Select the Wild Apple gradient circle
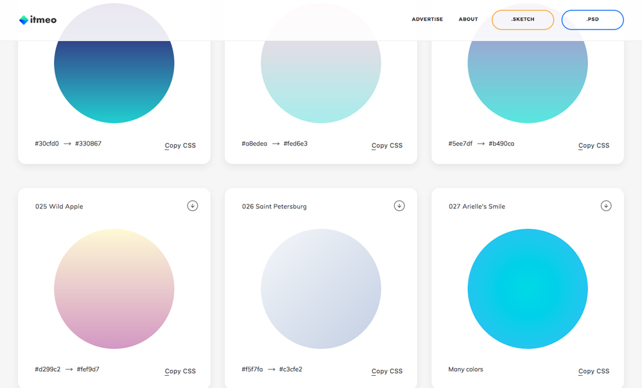Image resolution: width=642 pixels, height=388 pixels. point(114,289)
